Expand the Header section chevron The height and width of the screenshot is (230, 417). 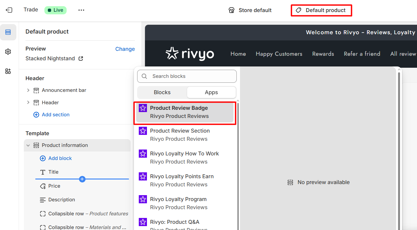click(28, 103)
